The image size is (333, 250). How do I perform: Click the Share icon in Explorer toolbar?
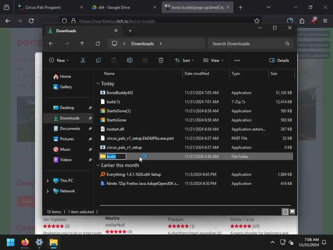[145, 60]
